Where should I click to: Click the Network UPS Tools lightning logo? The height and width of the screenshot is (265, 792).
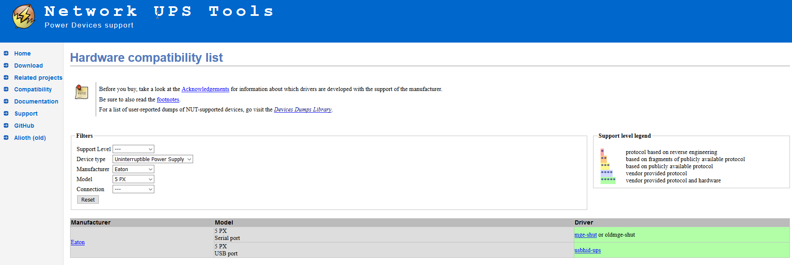[x=24, y=17]
